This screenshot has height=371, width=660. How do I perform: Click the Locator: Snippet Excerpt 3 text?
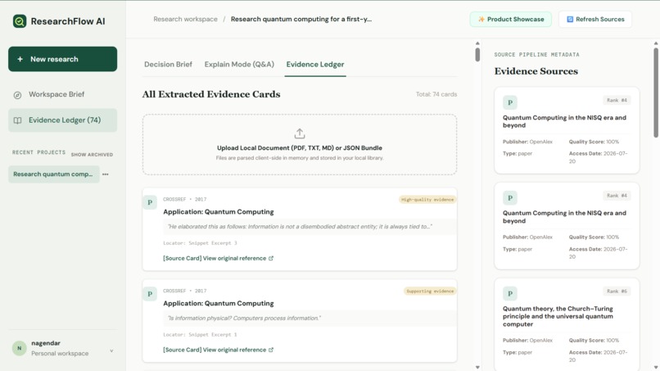coord(200,243)
